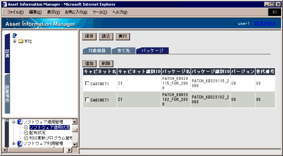Switch to the あて先 tab

[123, 50]
